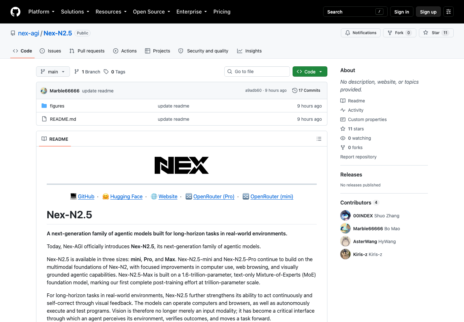This screenshot has width=464, height=322.
Task: Open the main branch dropdown
Action: (53, 71)
